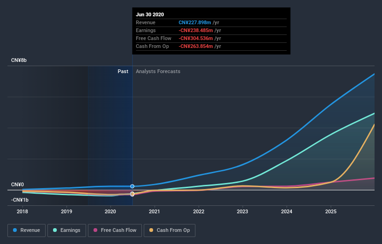
Task: Click the tooltip Revenue value CN¥227.898m
Action: click(x=194, y=22)
